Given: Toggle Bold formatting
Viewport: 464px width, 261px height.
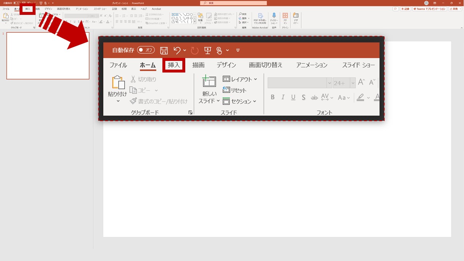Looking at the screenshot, I should (x=273, y=97).
